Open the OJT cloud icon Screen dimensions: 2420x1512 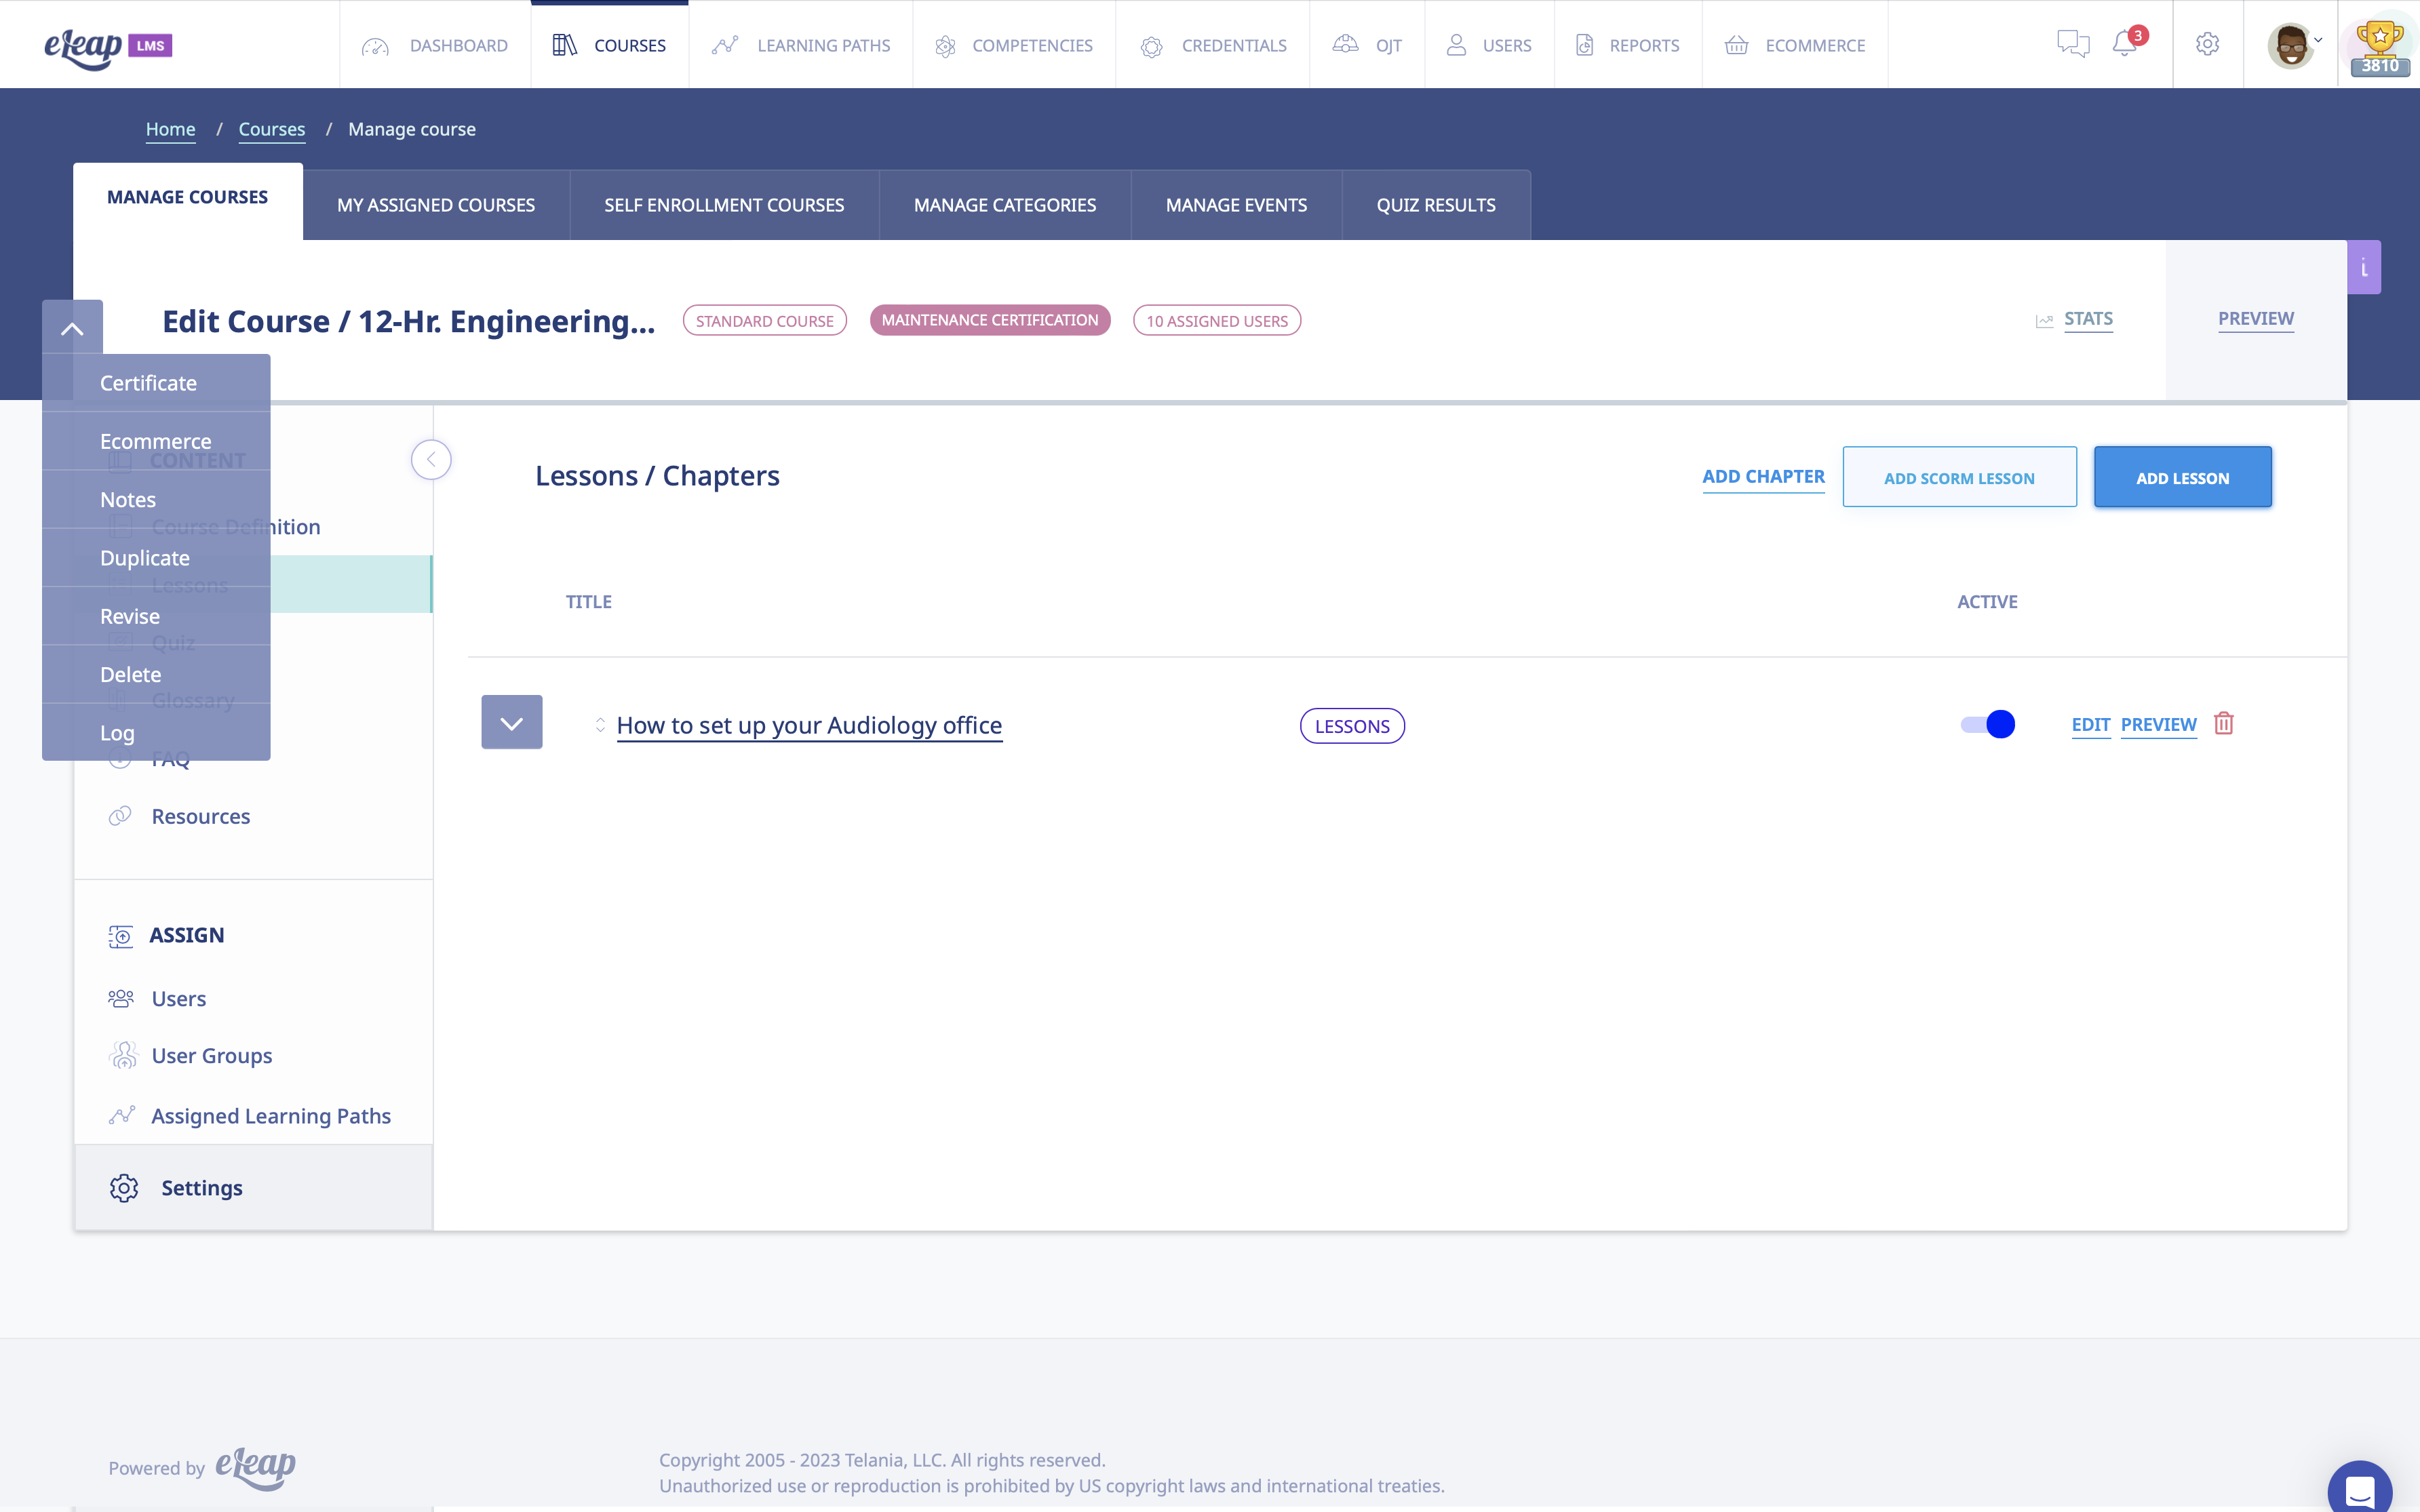[1344, 44]
